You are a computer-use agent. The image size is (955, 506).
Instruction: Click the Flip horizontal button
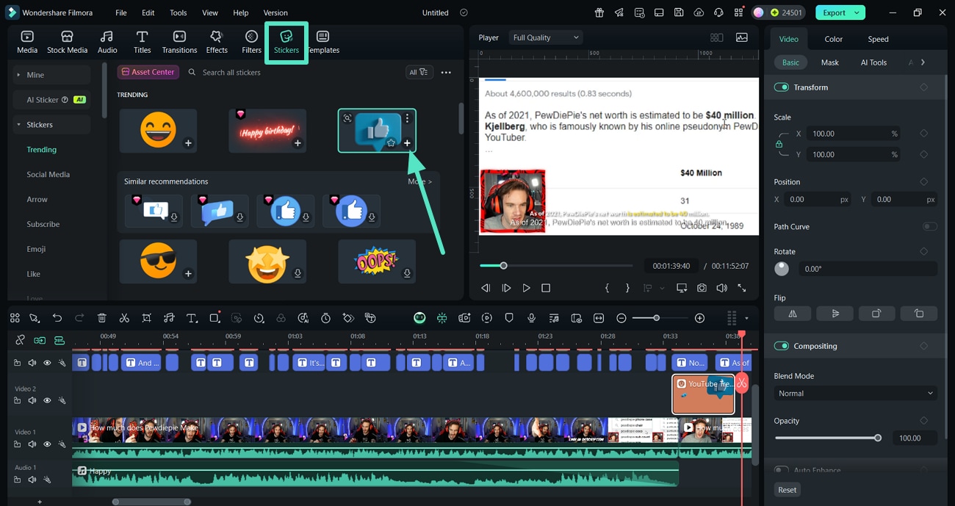click(x=793, y=314)
